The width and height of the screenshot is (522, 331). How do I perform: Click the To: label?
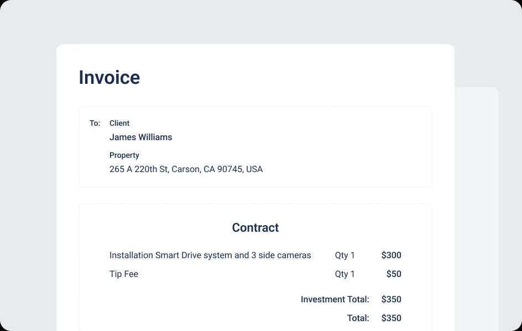95,123
